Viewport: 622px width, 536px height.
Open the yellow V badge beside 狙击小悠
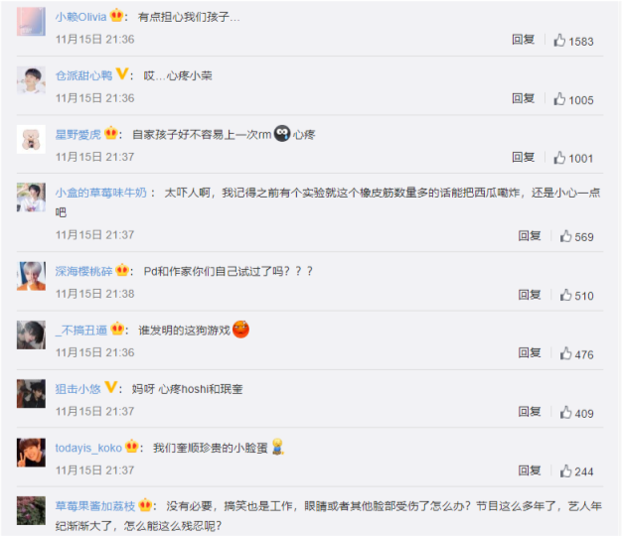[111, 387]
